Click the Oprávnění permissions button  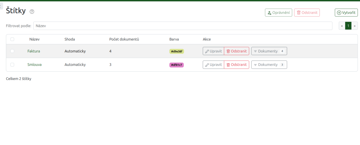point(278,13)
